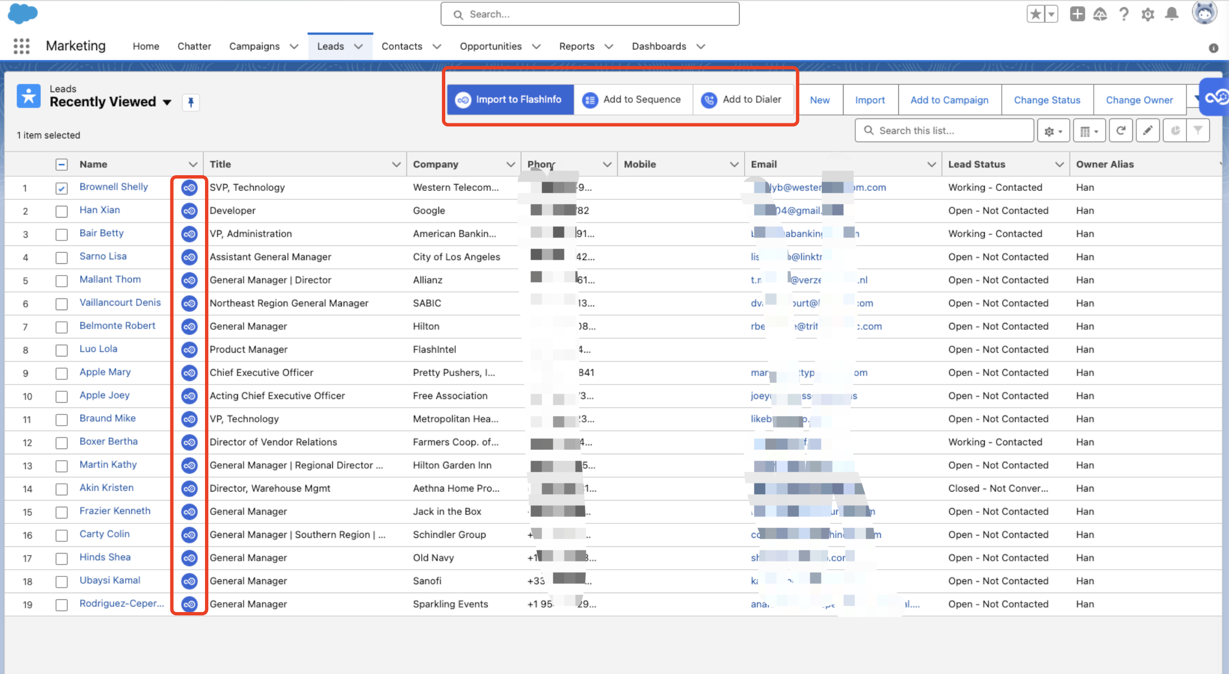1229x674 pixels.
Task: Click FlashInfo icon beside Han Xian
Action: 189,211
